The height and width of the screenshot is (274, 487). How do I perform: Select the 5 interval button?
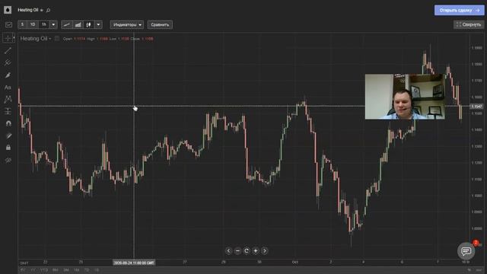tap(22, 24)
